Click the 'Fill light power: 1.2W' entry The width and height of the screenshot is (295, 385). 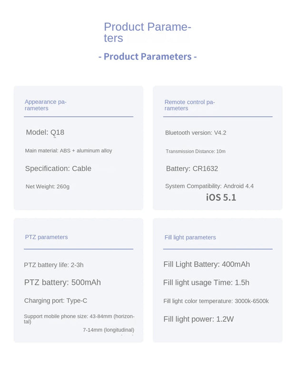198,319
